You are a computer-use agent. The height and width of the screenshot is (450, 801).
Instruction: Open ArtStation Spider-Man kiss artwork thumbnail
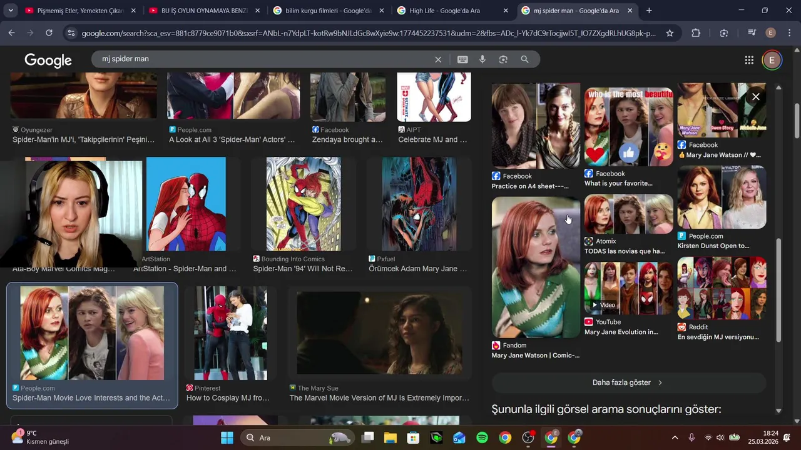coord(186,204)
